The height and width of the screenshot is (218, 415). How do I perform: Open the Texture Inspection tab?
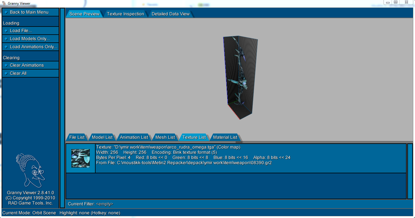click(x=125, y=14)
